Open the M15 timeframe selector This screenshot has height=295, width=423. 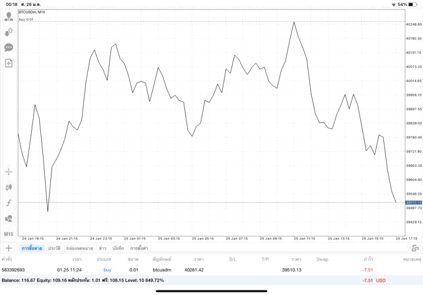(x=9, y=234)
